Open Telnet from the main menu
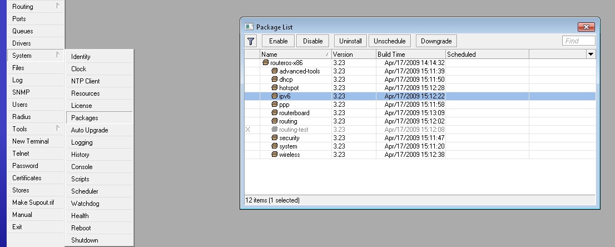The height and width of the screenshot is (247, 615). point(35,154)
